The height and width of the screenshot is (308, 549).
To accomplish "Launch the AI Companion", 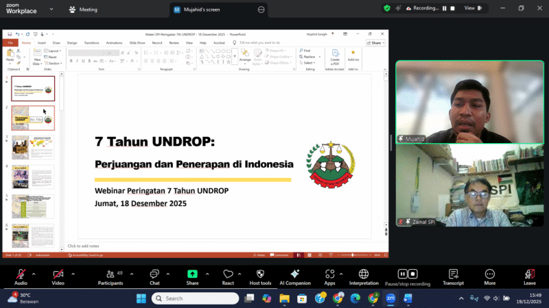I will 294,273.
